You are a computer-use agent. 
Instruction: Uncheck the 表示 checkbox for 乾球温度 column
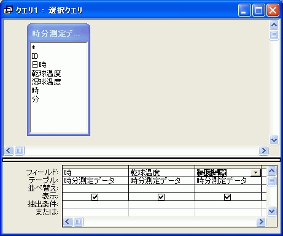pos(161,197)
